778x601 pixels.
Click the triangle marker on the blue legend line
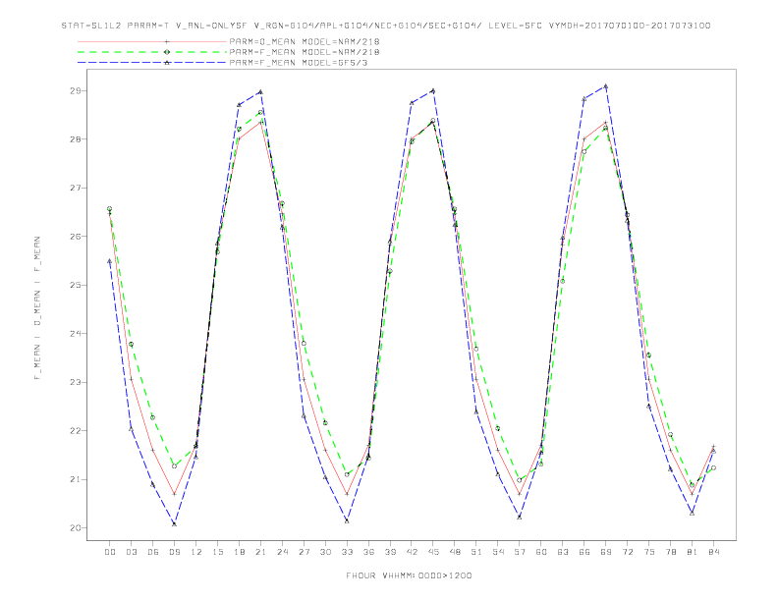click(x=167, y=63)
